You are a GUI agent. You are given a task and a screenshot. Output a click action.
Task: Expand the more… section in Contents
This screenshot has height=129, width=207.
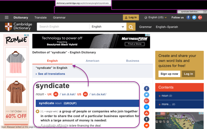(x=166, y=104)
